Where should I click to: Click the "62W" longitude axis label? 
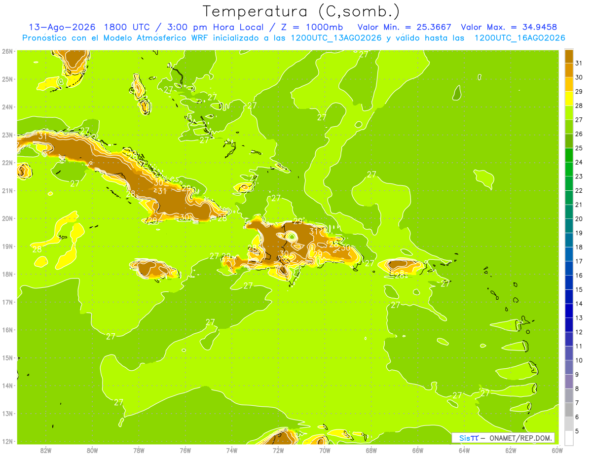(511, 450)
